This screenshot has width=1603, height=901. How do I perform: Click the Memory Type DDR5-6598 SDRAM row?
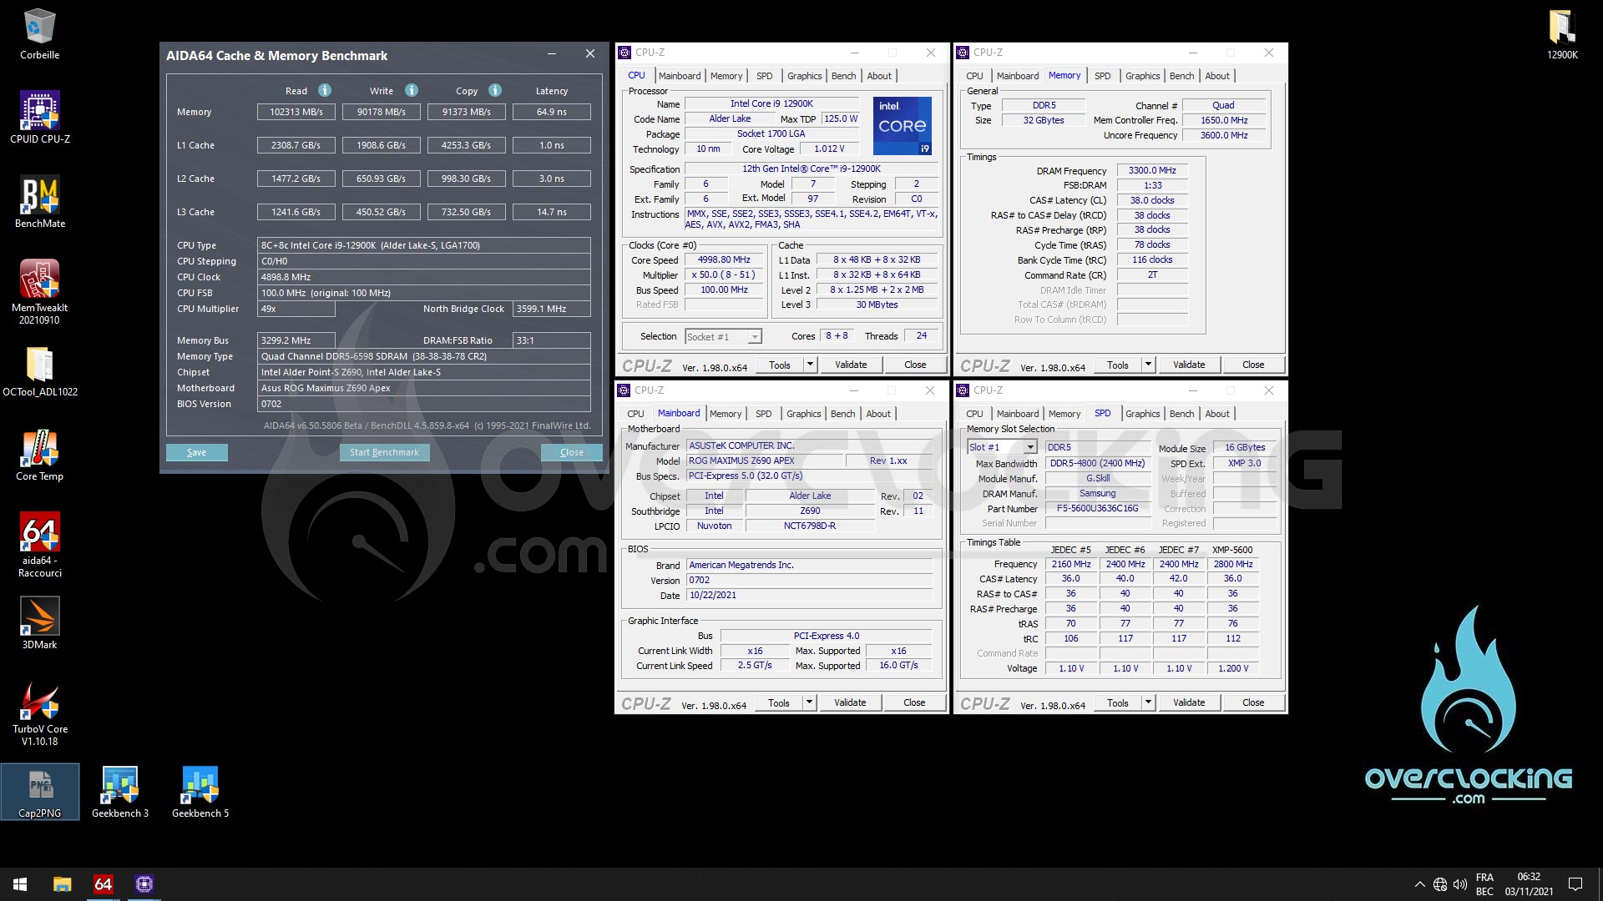tap(425, 356)
